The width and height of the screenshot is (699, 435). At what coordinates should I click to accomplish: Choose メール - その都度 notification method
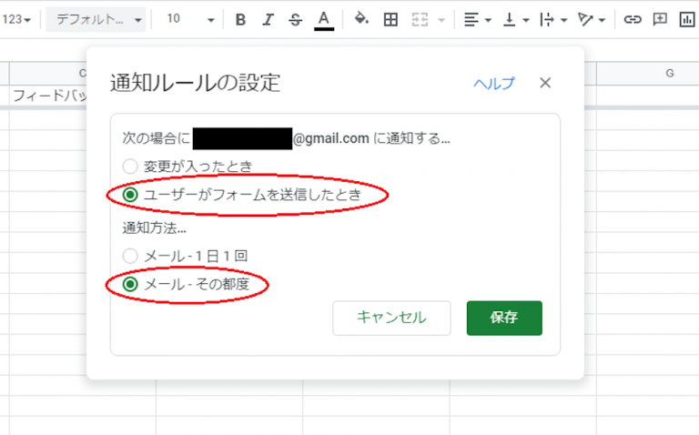click(x=131, y=285)
